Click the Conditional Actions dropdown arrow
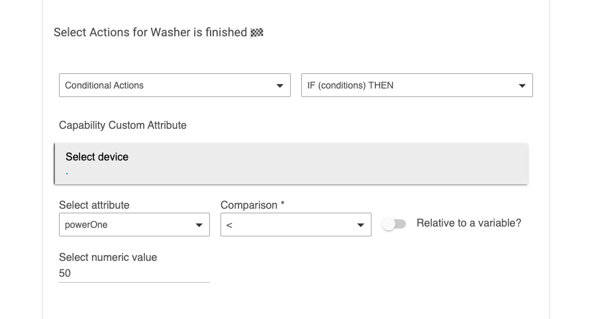 (279, 86)
